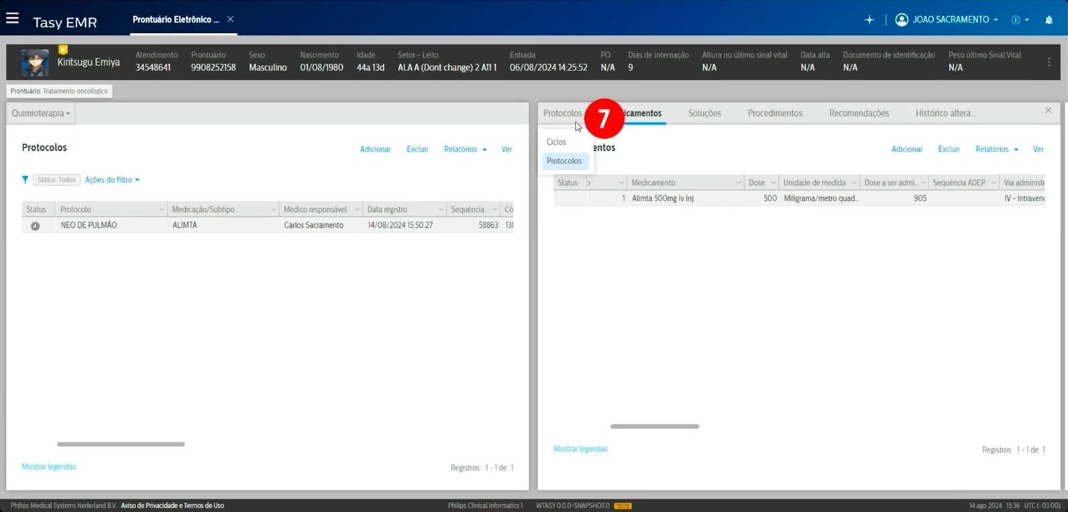Open Aviso de Privacidade e Termos de Uso
Screen dimensions: 1068x512
172,505
